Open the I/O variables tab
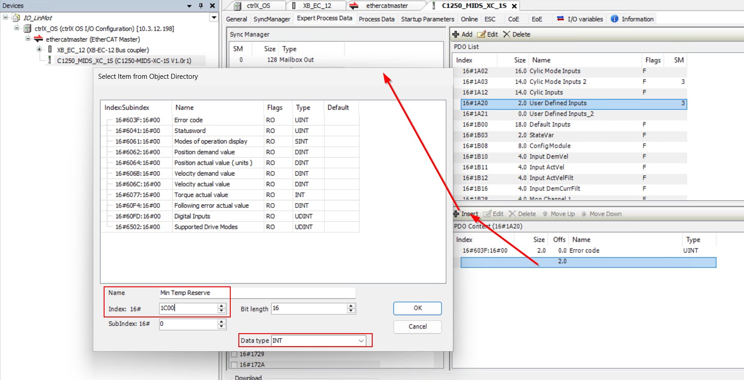This screenshot has height=380, width=744. point(584,19)
